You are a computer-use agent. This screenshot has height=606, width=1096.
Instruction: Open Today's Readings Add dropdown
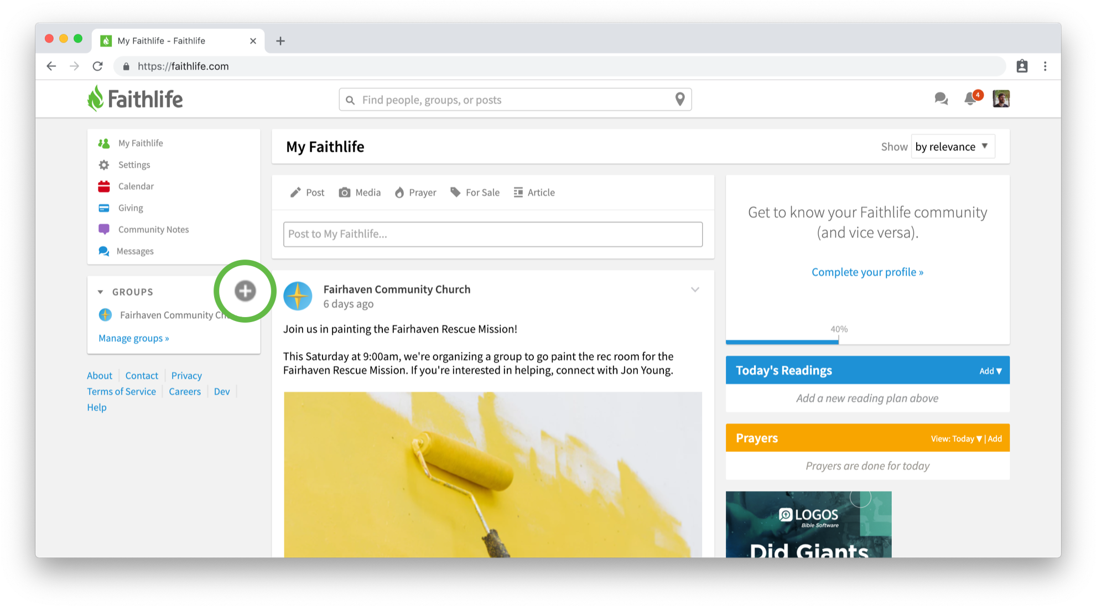point(990,371)
